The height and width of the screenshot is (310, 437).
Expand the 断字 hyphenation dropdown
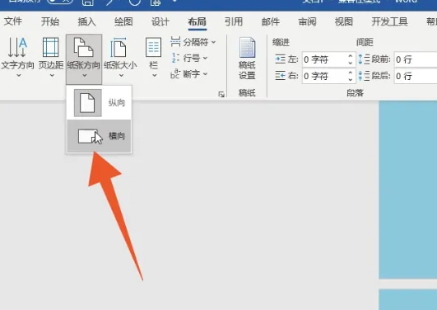click(x=189, y=74)
